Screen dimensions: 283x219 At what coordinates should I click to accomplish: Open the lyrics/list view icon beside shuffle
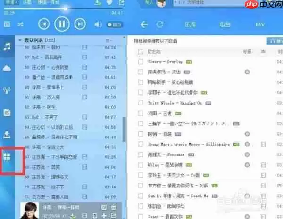pos(7,24)
